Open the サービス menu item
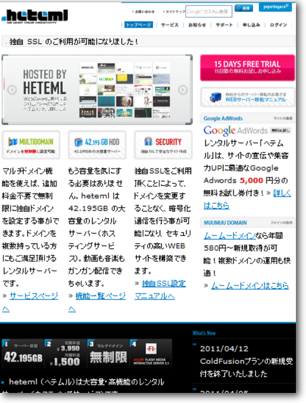 coord(170,25)
